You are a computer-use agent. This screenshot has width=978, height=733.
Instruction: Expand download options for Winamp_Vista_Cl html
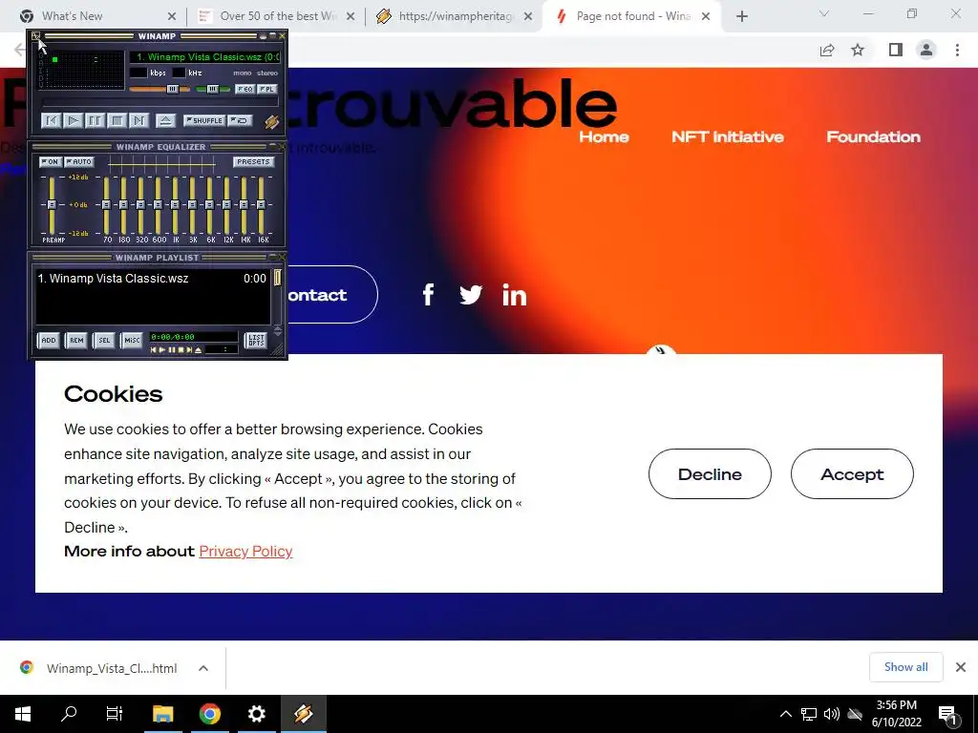click(203, 668)
